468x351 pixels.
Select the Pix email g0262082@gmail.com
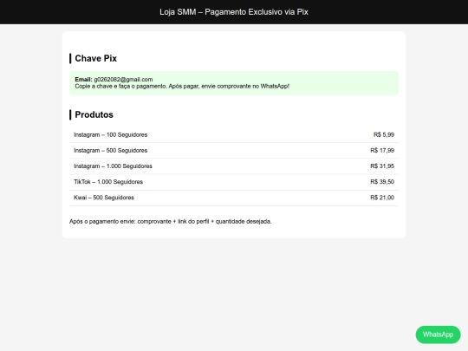(x=123, y=80)
